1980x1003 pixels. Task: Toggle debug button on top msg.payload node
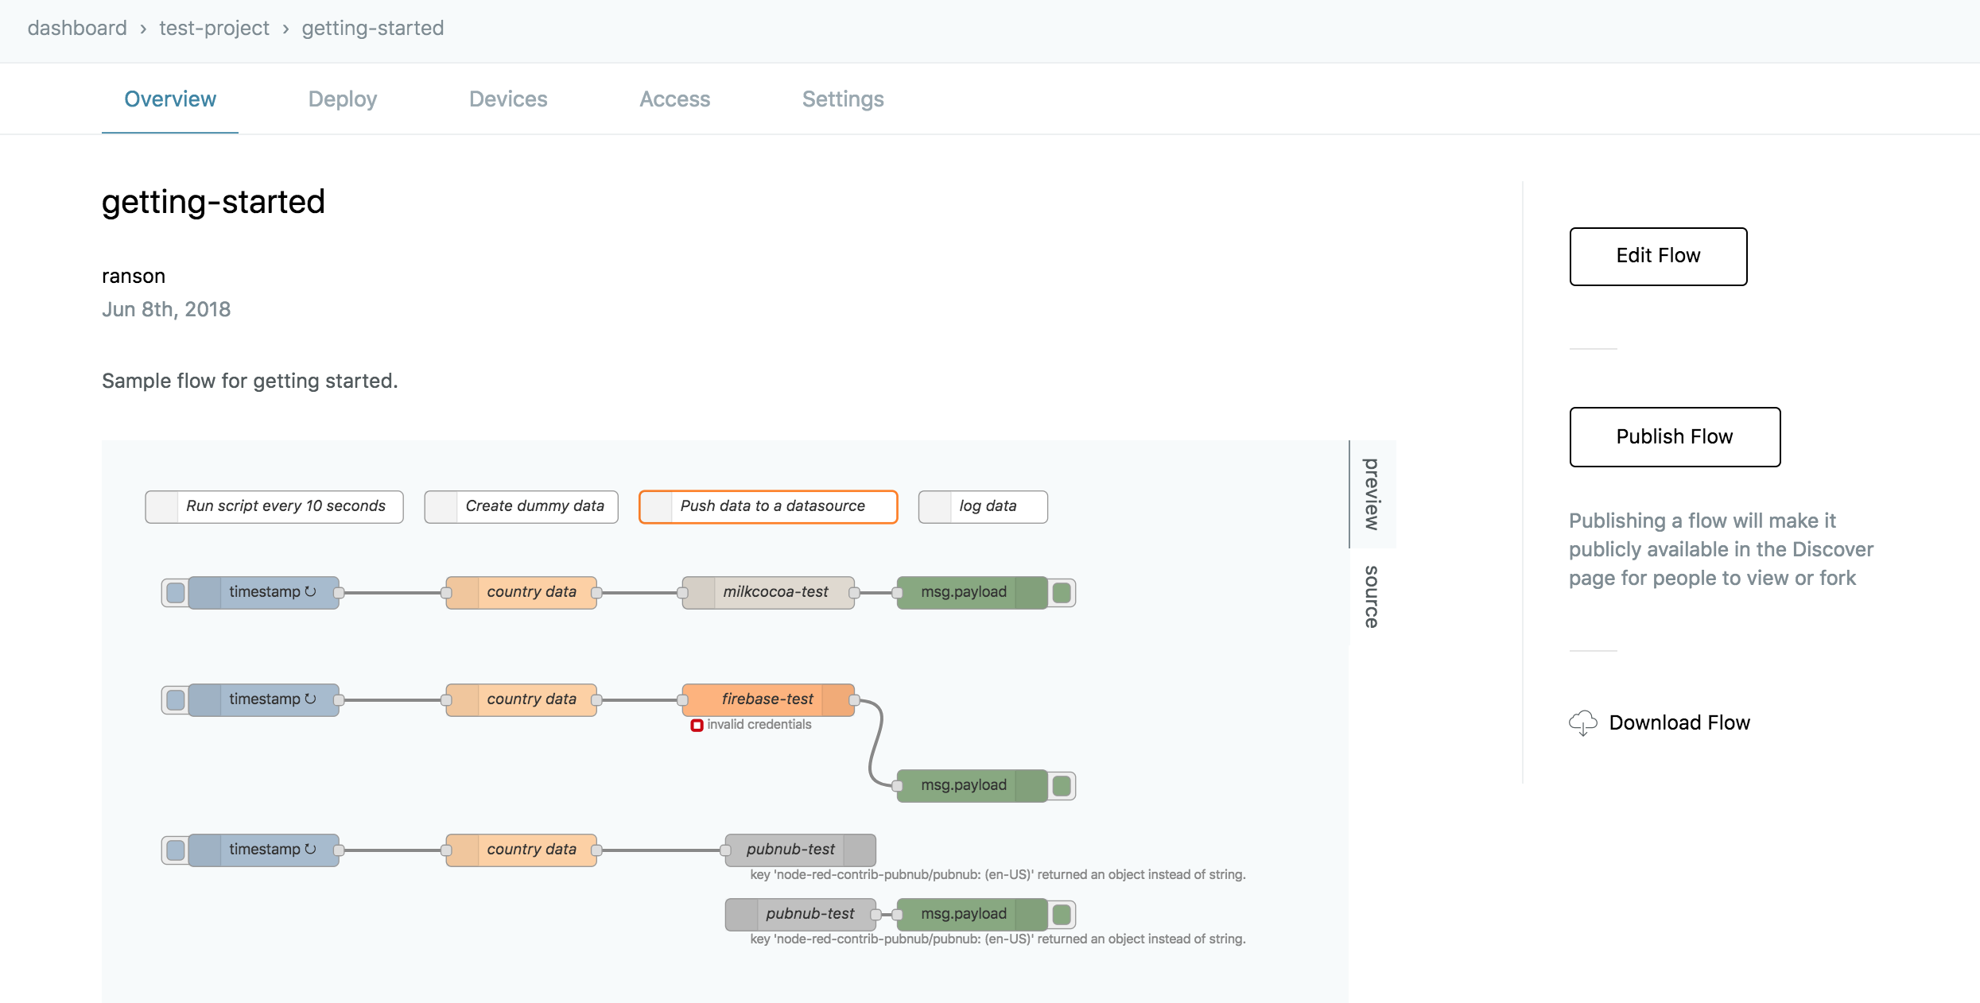[x=1062, y=592]
